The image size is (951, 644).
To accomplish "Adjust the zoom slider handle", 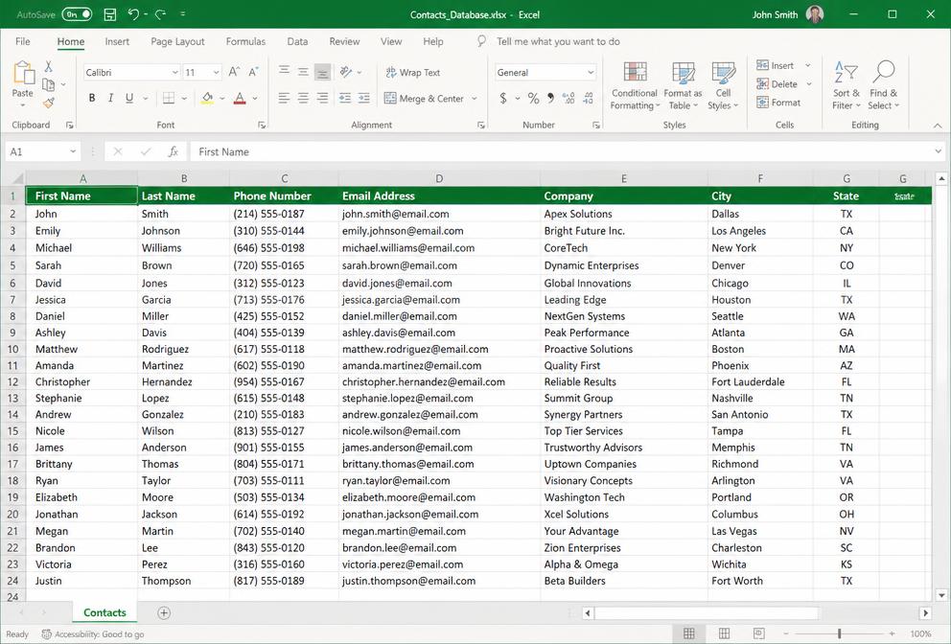I will tap(840, 633).
